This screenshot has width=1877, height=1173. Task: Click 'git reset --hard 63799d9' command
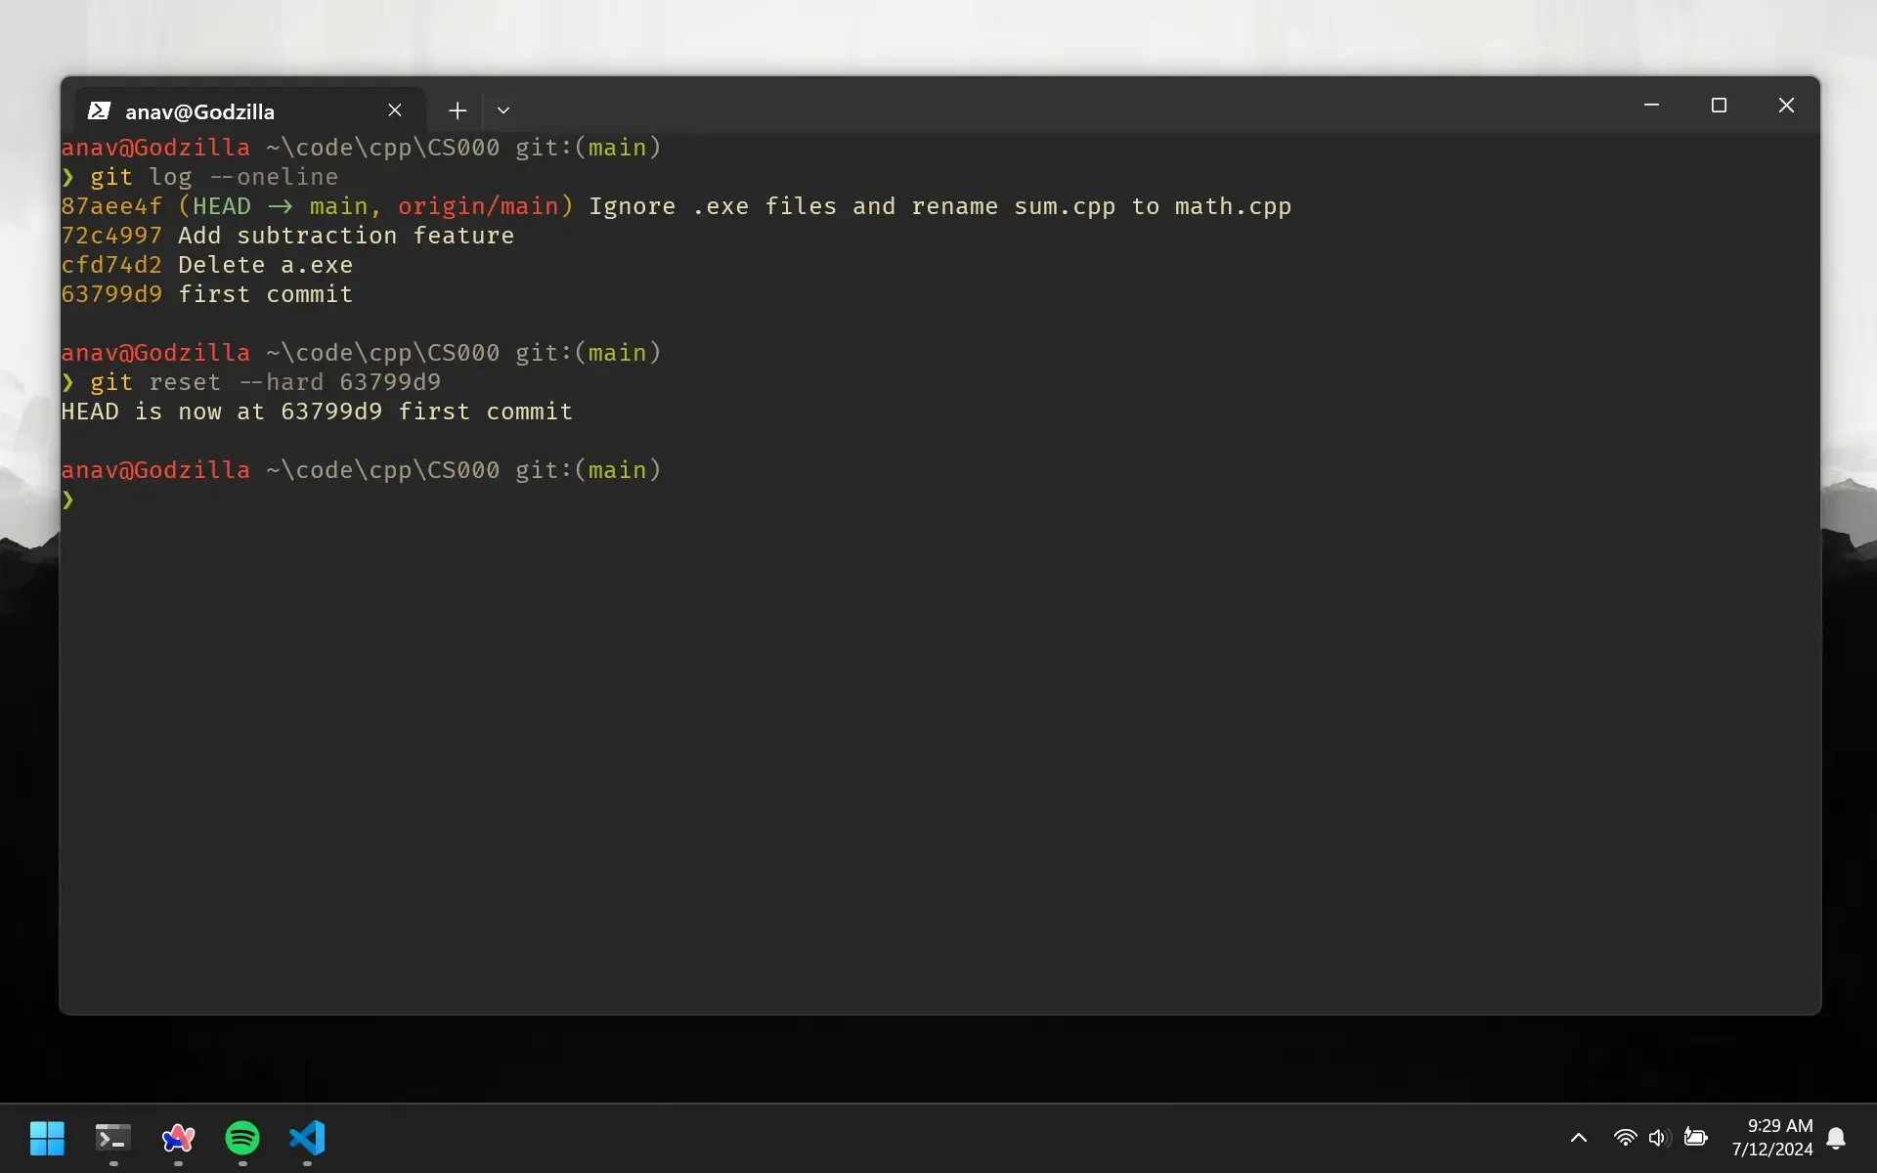click(x=265, y=382)
